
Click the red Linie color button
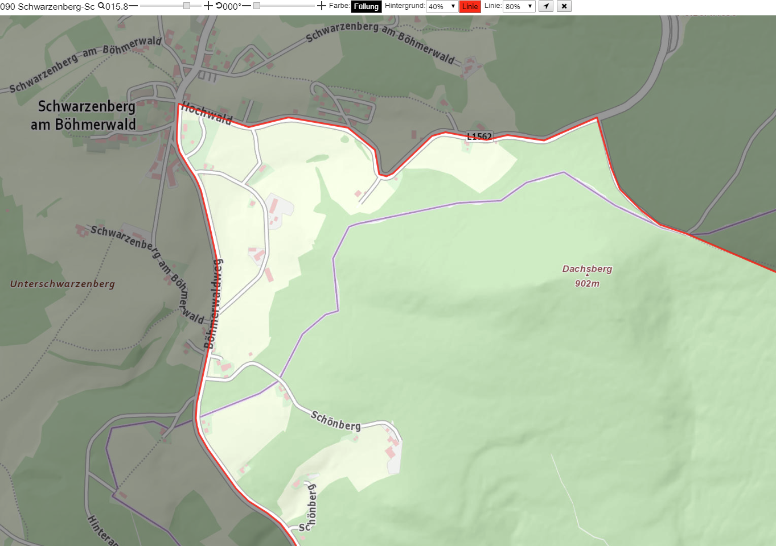click(x=470, y=6)
